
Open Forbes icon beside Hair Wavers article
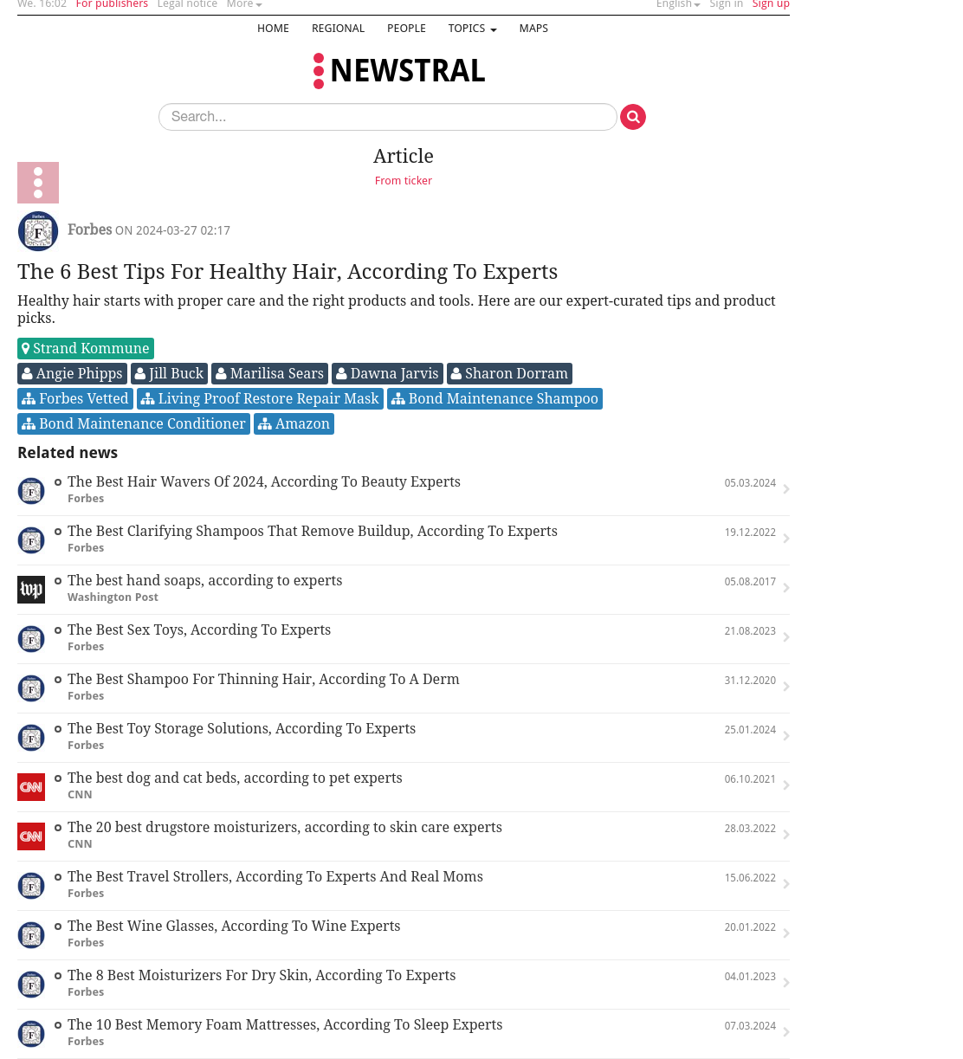pyautogui.click(x=31, y=491)
